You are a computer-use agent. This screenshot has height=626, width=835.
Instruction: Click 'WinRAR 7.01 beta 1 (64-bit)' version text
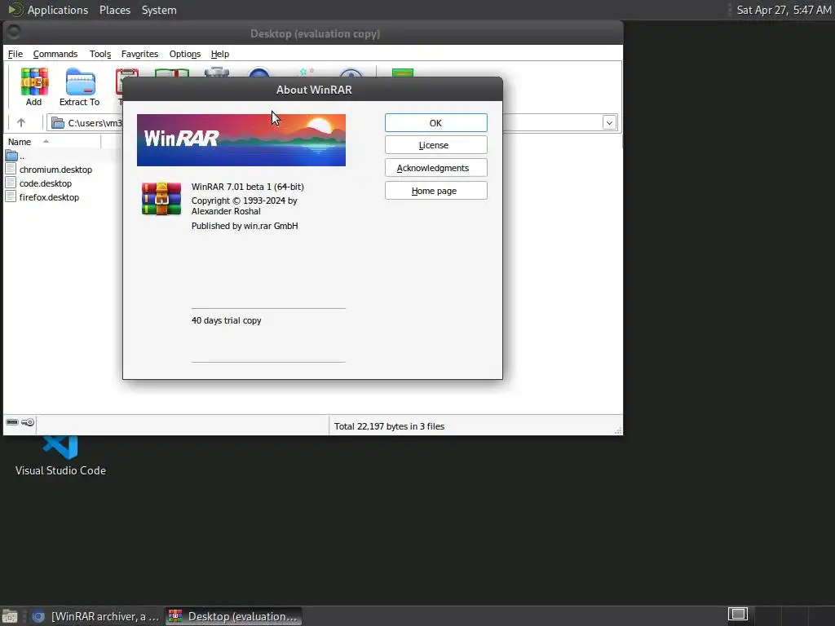(x=248, y=187)
